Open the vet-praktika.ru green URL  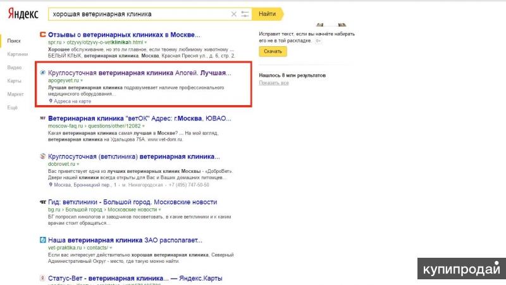65,248
